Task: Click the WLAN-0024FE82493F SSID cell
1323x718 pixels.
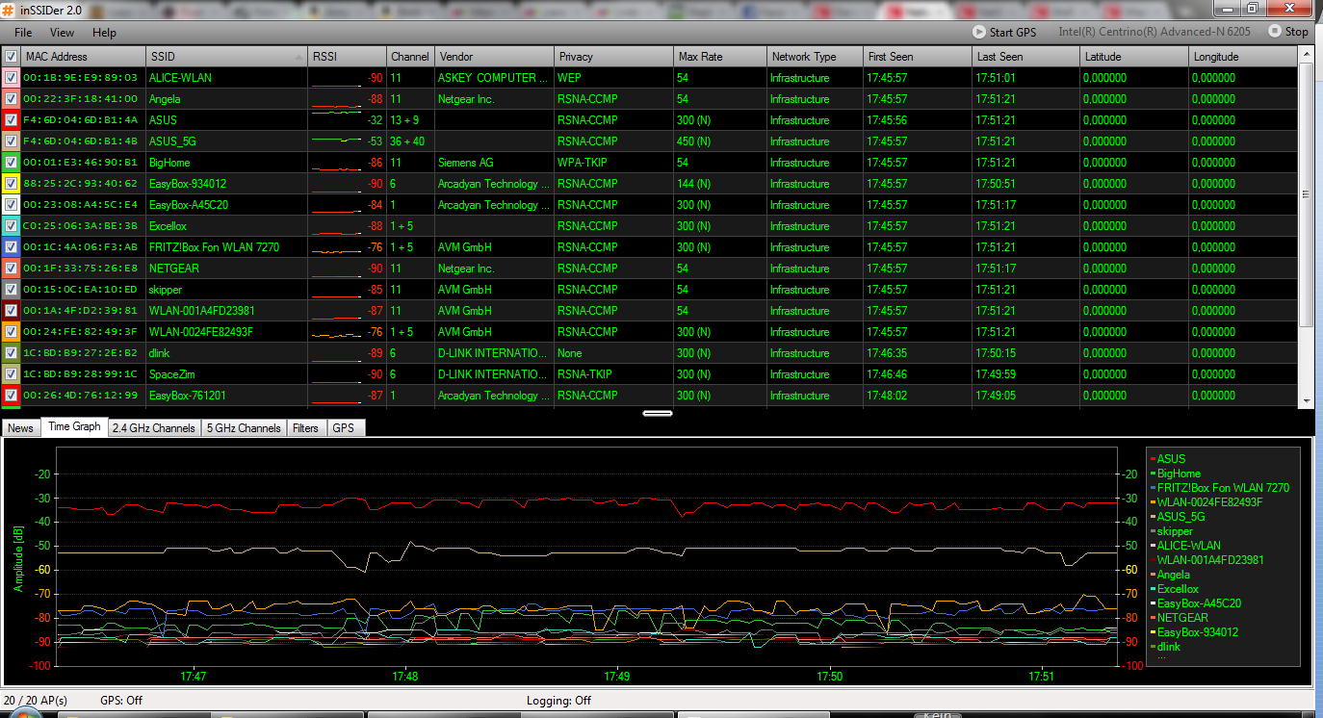Action: tap(226, 332)
